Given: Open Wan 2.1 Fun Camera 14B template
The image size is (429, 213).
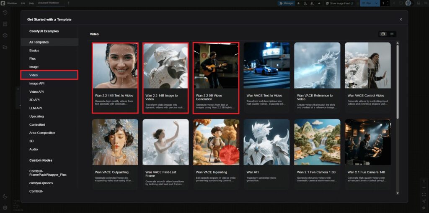Looking at the screenshot, I should (368, 155).
